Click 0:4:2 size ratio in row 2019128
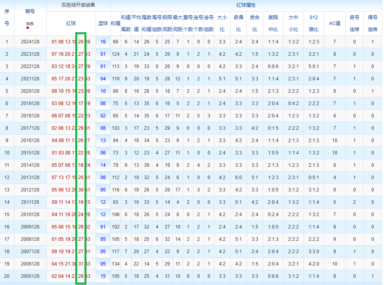 (x=294, y=103)
